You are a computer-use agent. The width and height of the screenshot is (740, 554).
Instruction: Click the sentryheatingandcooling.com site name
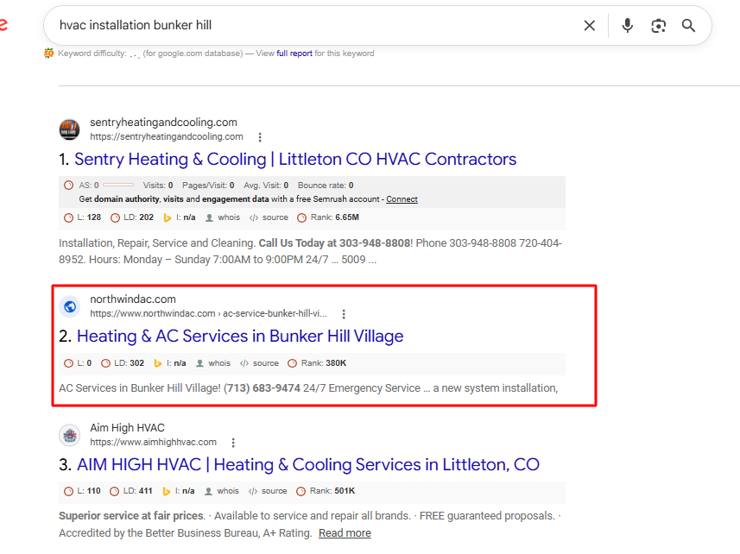pyautogui.click(x=164, y=123)
